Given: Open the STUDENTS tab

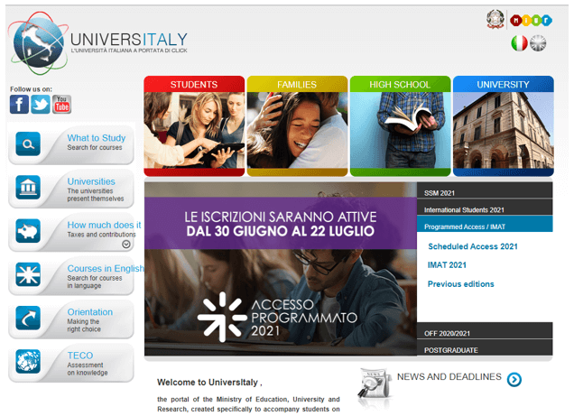Looking at the screenshot, I should [x=194, y=85].
